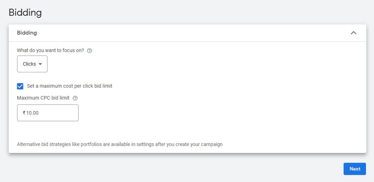The image size is (374, 182).
Task: Click the blue checkmark box
Action: [20, 86]
